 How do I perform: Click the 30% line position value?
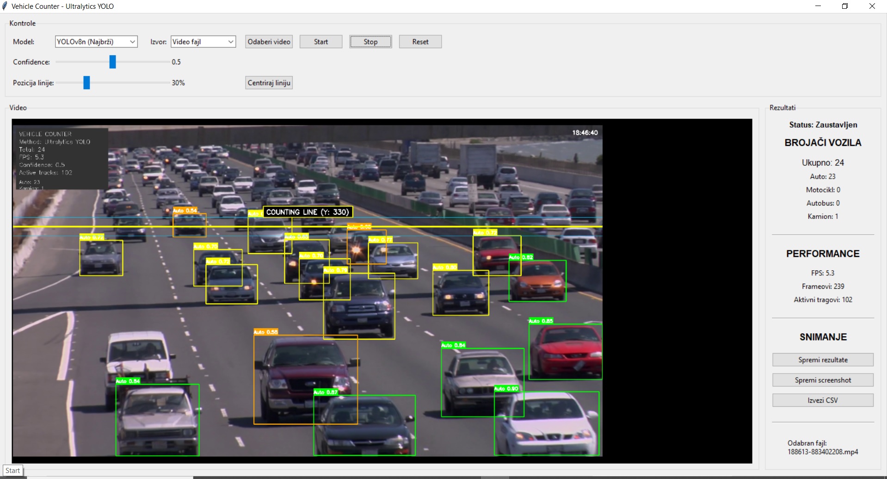point(178,83)
